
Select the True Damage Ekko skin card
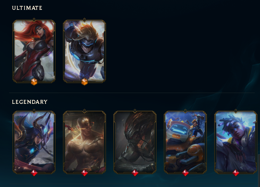tap(236, 142)
